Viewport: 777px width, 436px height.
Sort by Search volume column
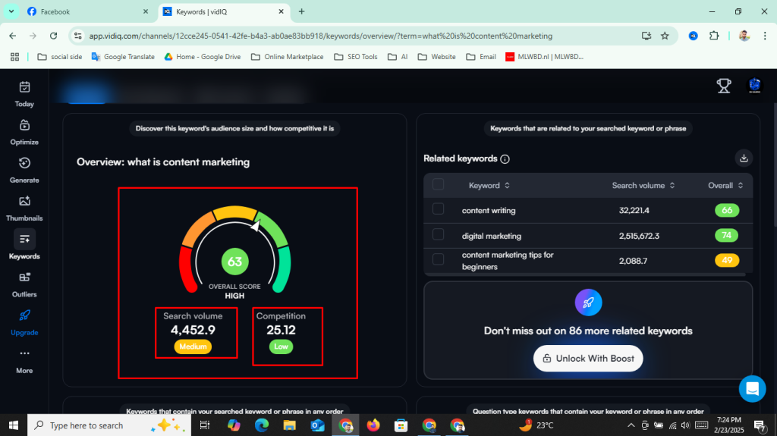tap(643, 185)
